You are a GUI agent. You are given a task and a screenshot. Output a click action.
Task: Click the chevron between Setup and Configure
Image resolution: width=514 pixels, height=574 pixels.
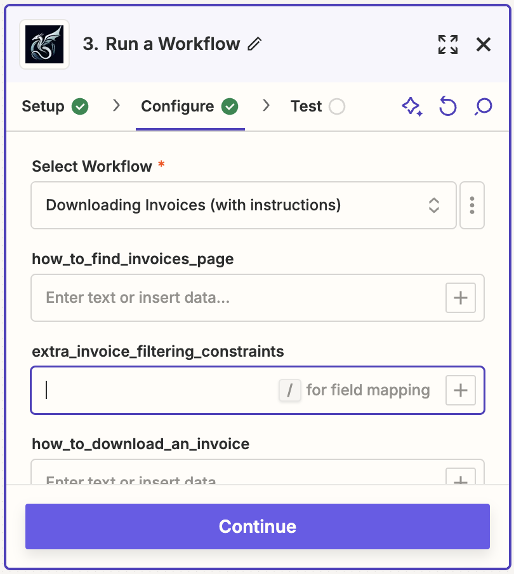(x=115, y=106)
